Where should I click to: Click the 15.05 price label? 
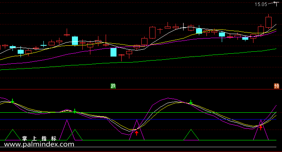pyautogui.click(x=261, y=4)
